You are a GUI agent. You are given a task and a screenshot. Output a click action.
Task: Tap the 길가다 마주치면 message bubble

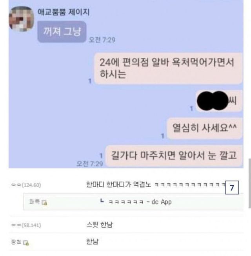[174, 155]
